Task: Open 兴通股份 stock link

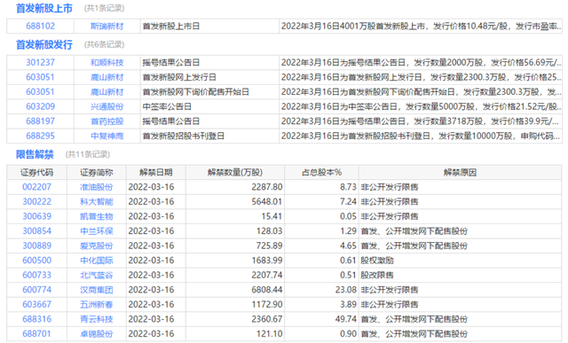Action: [106, 106]
